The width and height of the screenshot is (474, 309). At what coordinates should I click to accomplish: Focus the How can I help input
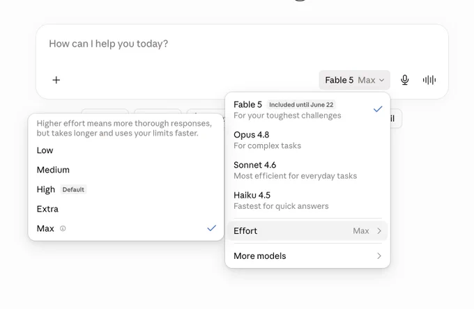click(x=242, y=44)
